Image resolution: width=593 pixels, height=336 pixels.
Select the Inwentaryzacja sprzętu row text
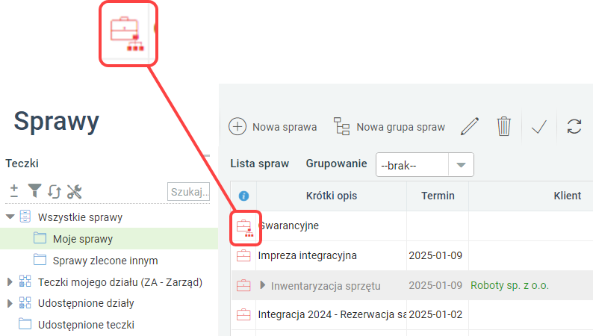click(326, 286)
